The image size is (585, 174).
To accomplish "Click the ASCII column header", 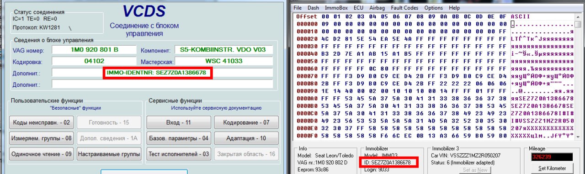I will 520,16.
